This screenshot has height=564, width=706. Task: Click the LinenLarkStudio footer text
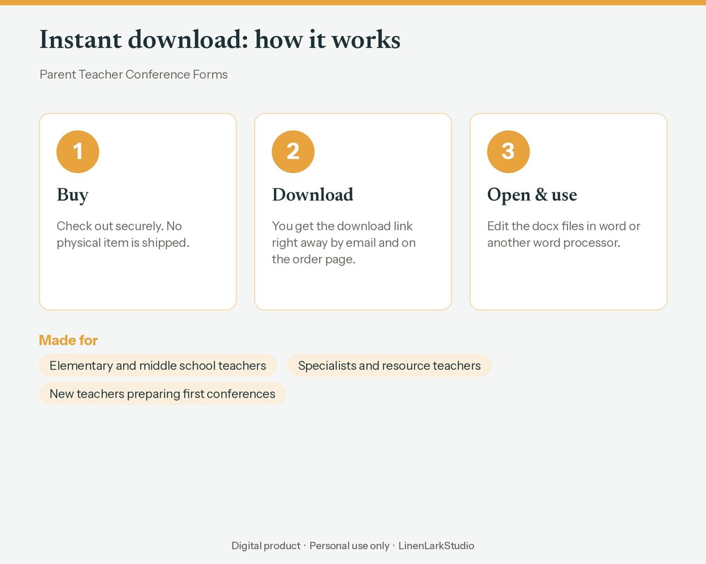click(x=436, y=545)
